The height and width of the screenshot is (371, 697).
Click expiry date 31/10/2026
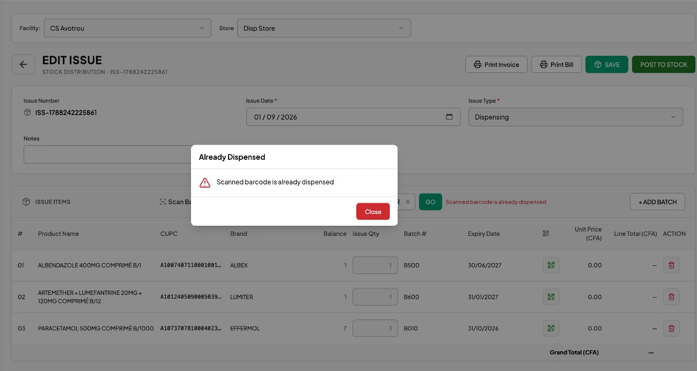pos(483,328)
